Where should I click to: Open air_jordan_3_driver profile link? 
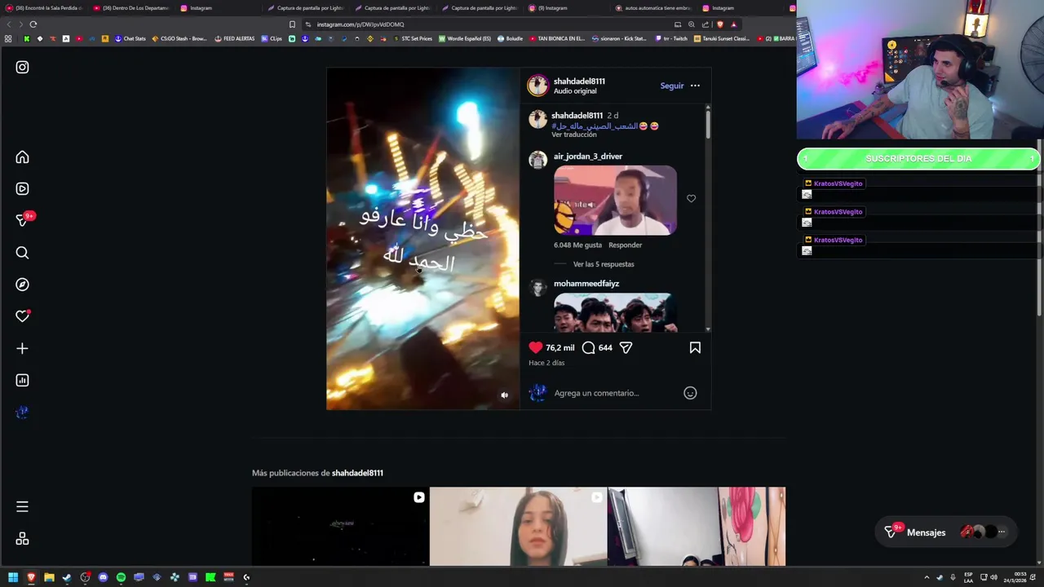[x=588, y=156]
